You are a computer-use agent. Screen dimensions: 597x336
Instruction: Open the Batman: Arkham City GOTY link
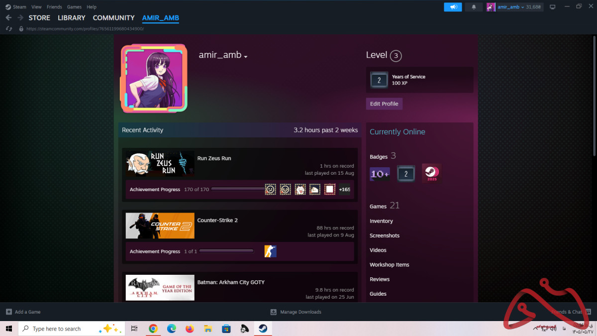[231, 282]
